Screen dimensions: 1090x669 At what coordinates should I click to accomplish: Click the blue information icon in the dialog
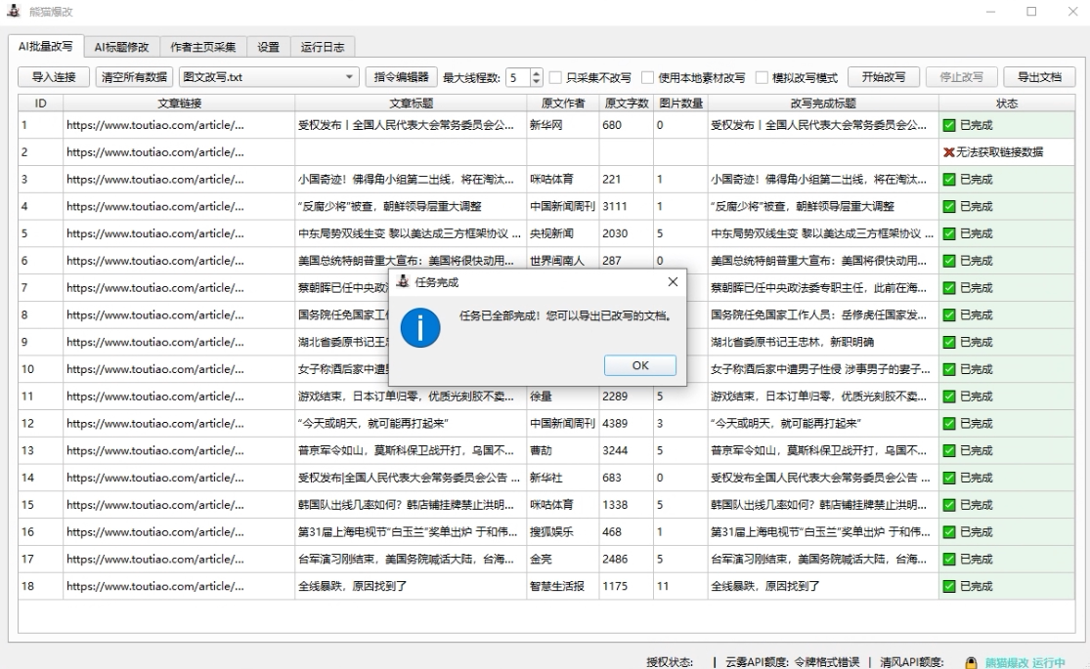pos(420,328)
